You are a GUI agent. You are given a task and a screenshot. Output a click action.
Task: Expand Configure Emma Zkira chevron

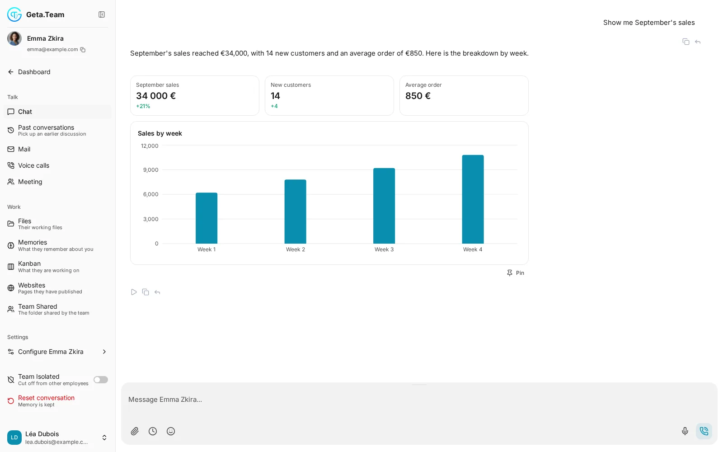pos(104,352)
